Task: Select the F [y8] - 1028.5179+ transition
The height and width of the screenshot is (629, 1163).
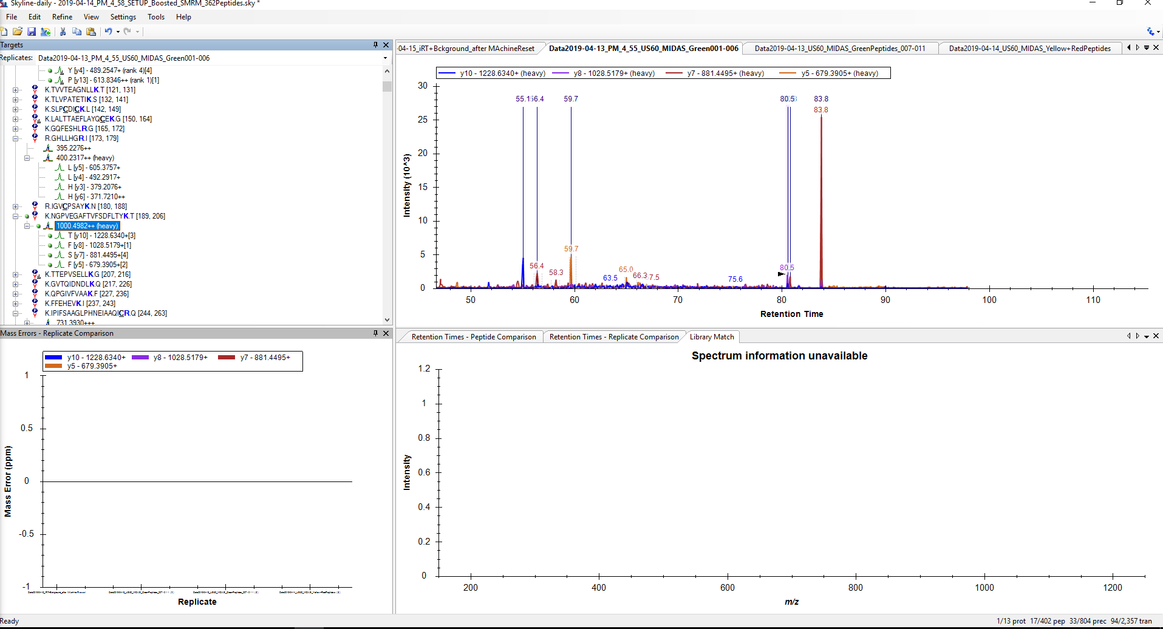Action: (99, 245)
